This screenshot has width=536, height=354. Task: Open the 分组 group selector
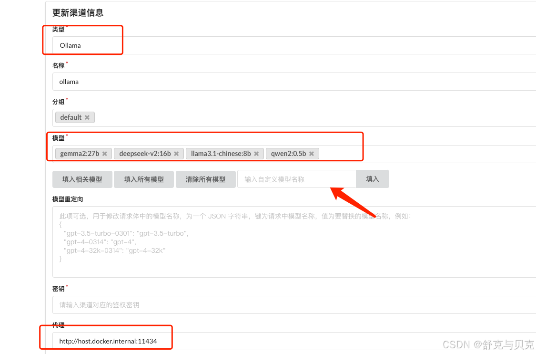294,118
